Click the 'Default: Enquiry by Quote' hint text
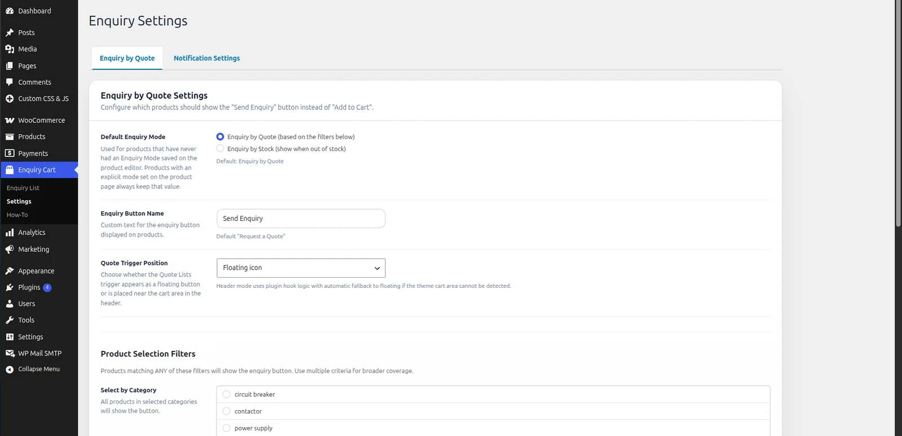This screenshot has width=902, height=436. coord(250,161)
